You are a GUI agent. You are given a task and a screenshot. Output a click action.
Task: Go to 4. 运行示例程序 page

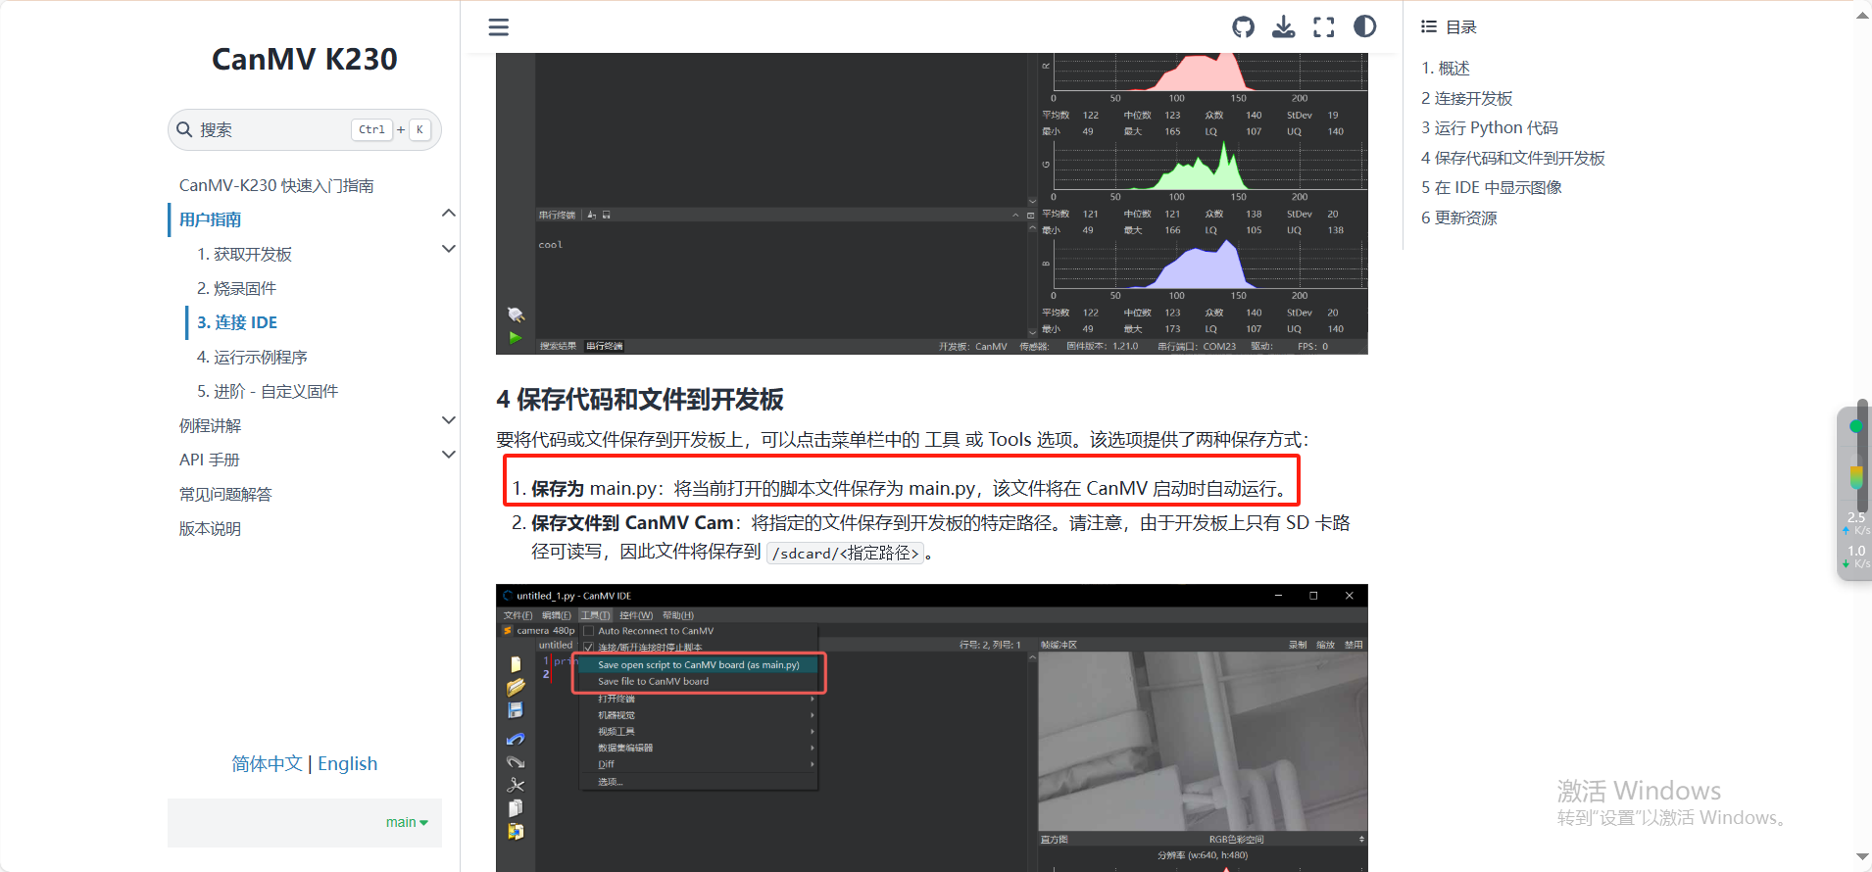pyautogui.click(x=252, y=357)
